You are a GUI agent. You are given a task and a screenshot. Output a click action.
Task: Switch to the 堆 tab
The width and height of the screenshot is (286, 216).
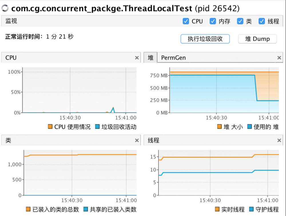(x=150, y=58)
